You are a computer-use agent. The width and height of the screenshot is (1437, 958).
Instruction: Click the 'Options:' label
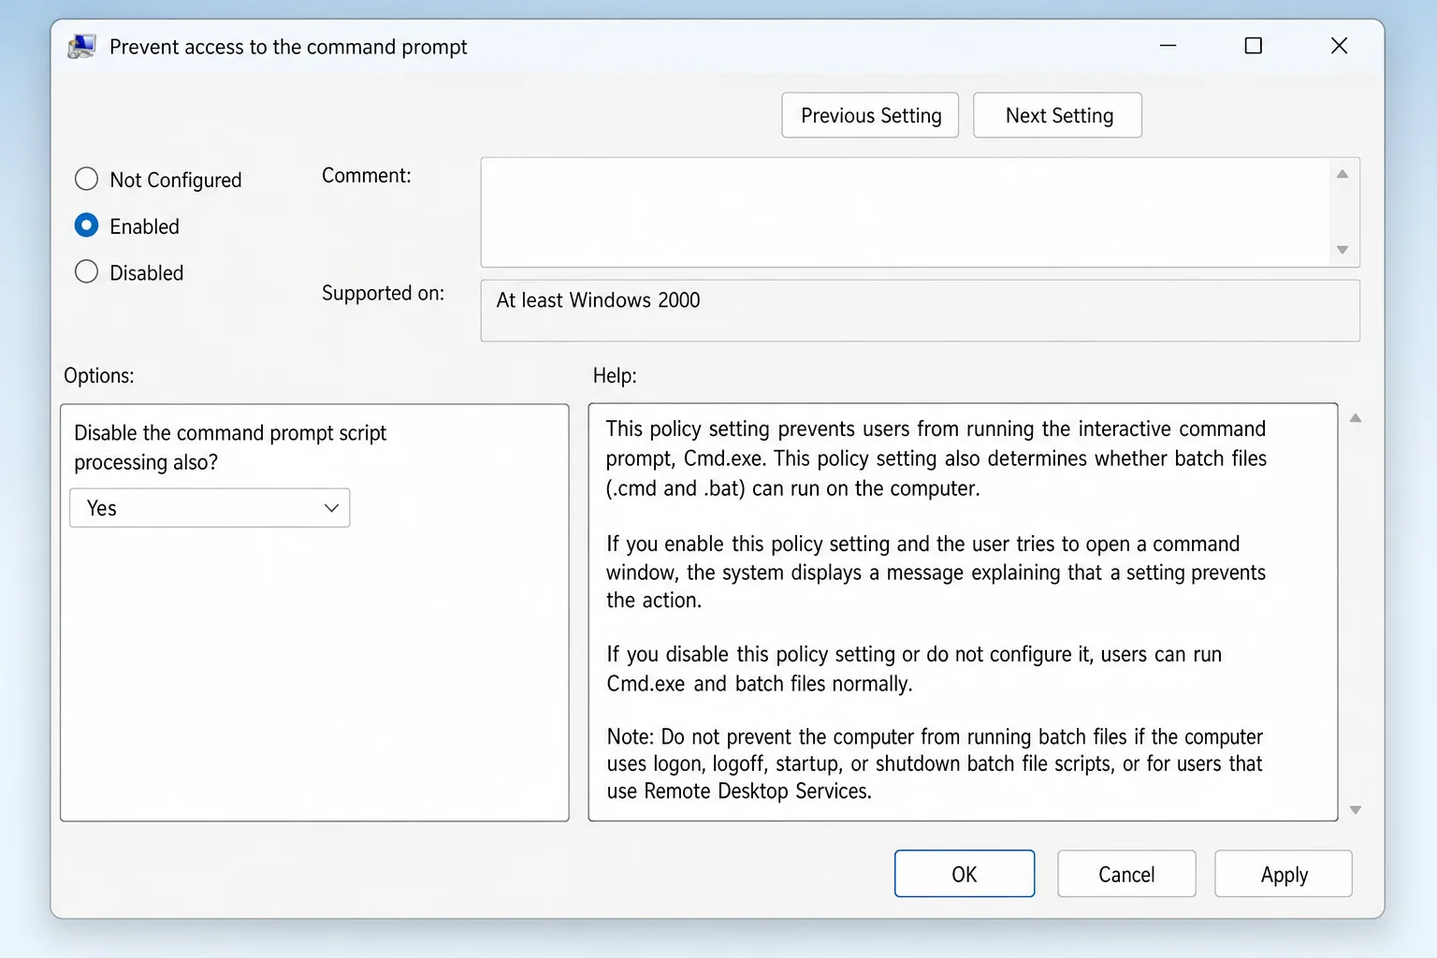(99, 375)
